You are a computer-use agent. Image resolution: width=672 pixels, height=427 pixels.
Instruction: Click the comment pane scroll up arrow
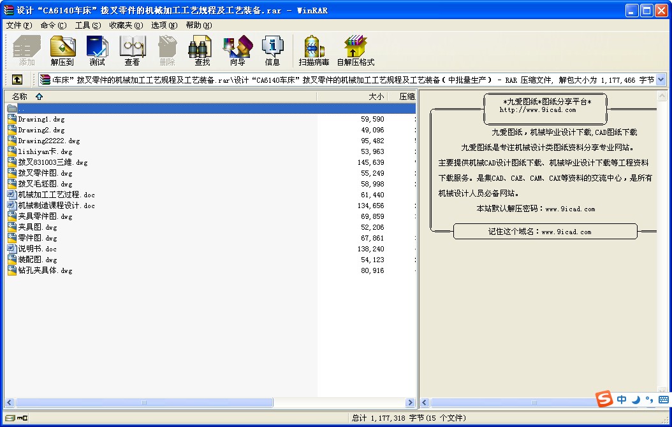pos(662,96)
